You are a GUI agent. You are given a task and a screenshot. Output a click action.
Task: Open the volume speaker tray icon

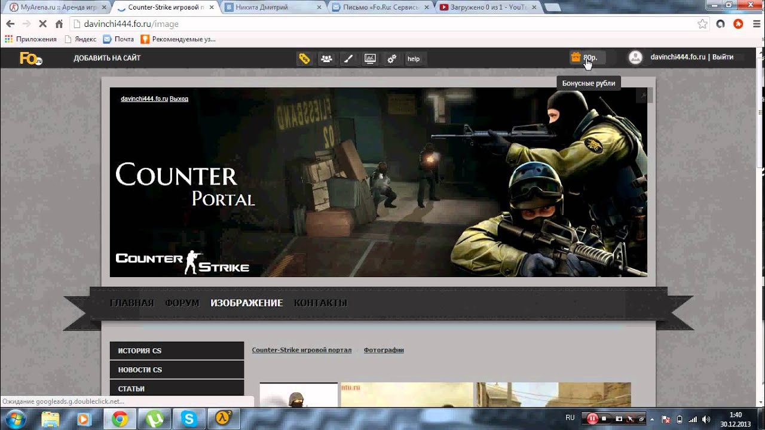(x=706, y=419)
